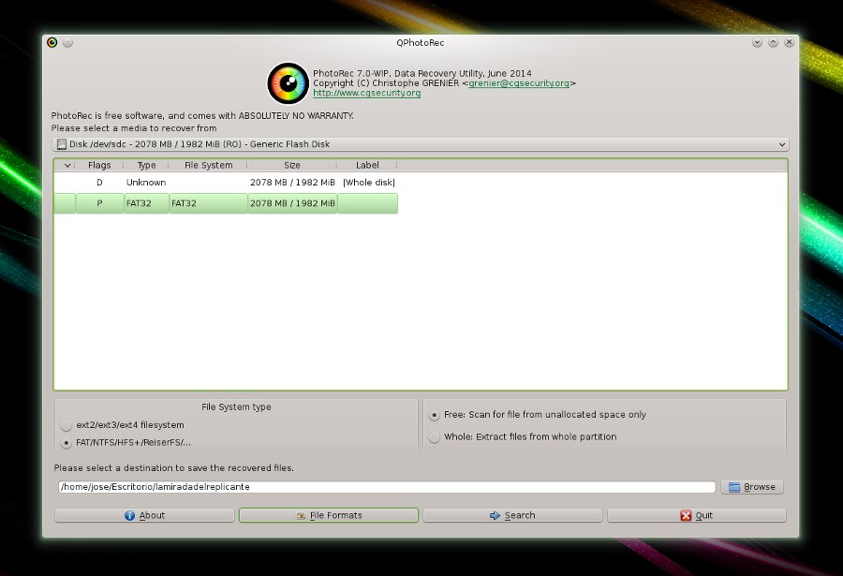Click the red X icon on Quit button

click(x=686, y=515)
